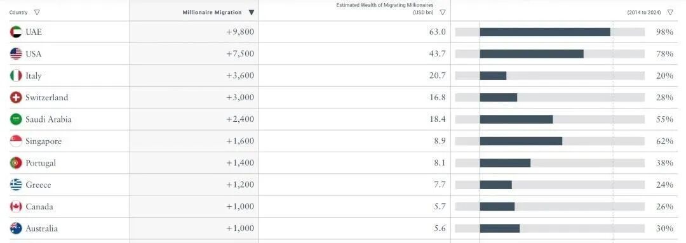Select the Australia flag icon
Image resolution: width=686 pixels, height=243 pixels.
[x=16, y=228]
